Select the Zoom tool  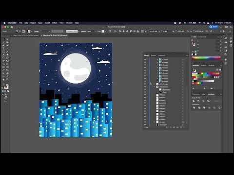click(7, 79)
